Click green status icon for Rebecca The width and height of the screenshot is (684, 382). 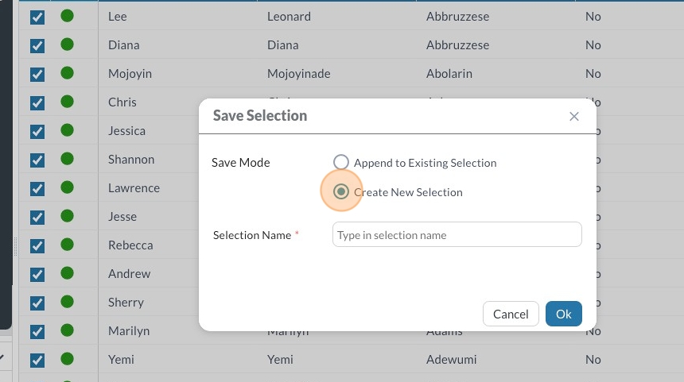tap(68, 245)
